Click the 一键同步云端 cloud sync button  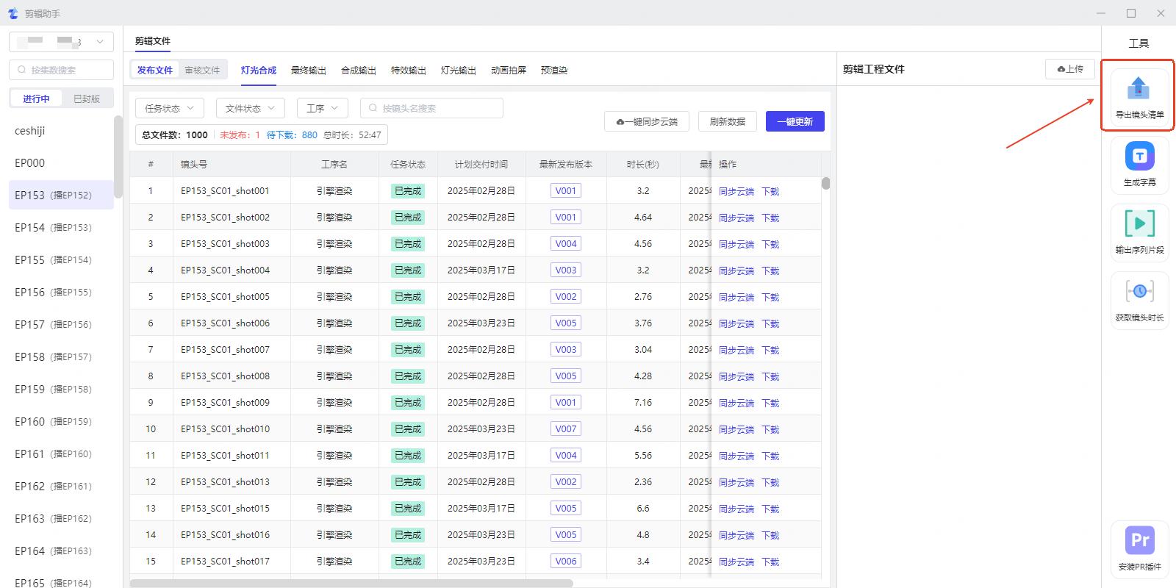click(646, 121)
